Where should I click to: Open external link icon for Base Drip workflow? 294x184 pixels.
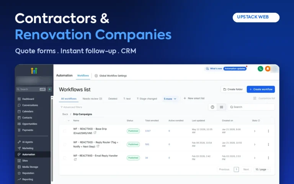click(x=95, y=133)
